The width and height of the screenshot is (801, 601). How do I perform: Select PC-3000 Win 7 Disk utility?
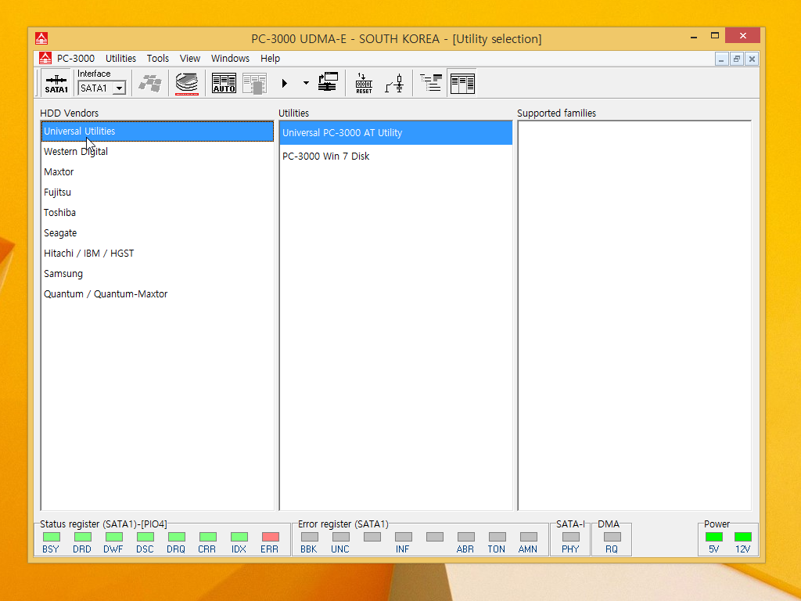point(396,157)
